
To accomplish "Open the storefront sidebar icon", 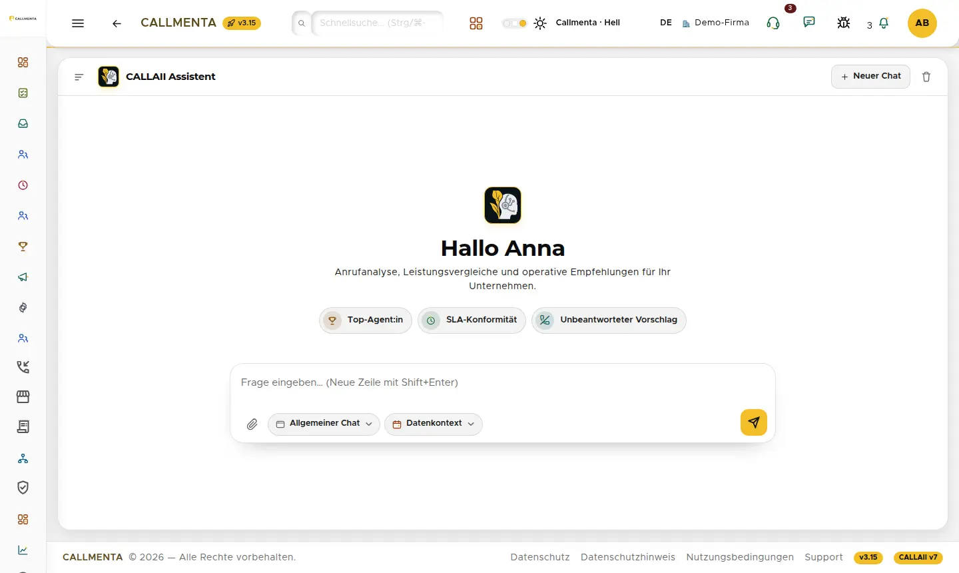I will (23, 396).
